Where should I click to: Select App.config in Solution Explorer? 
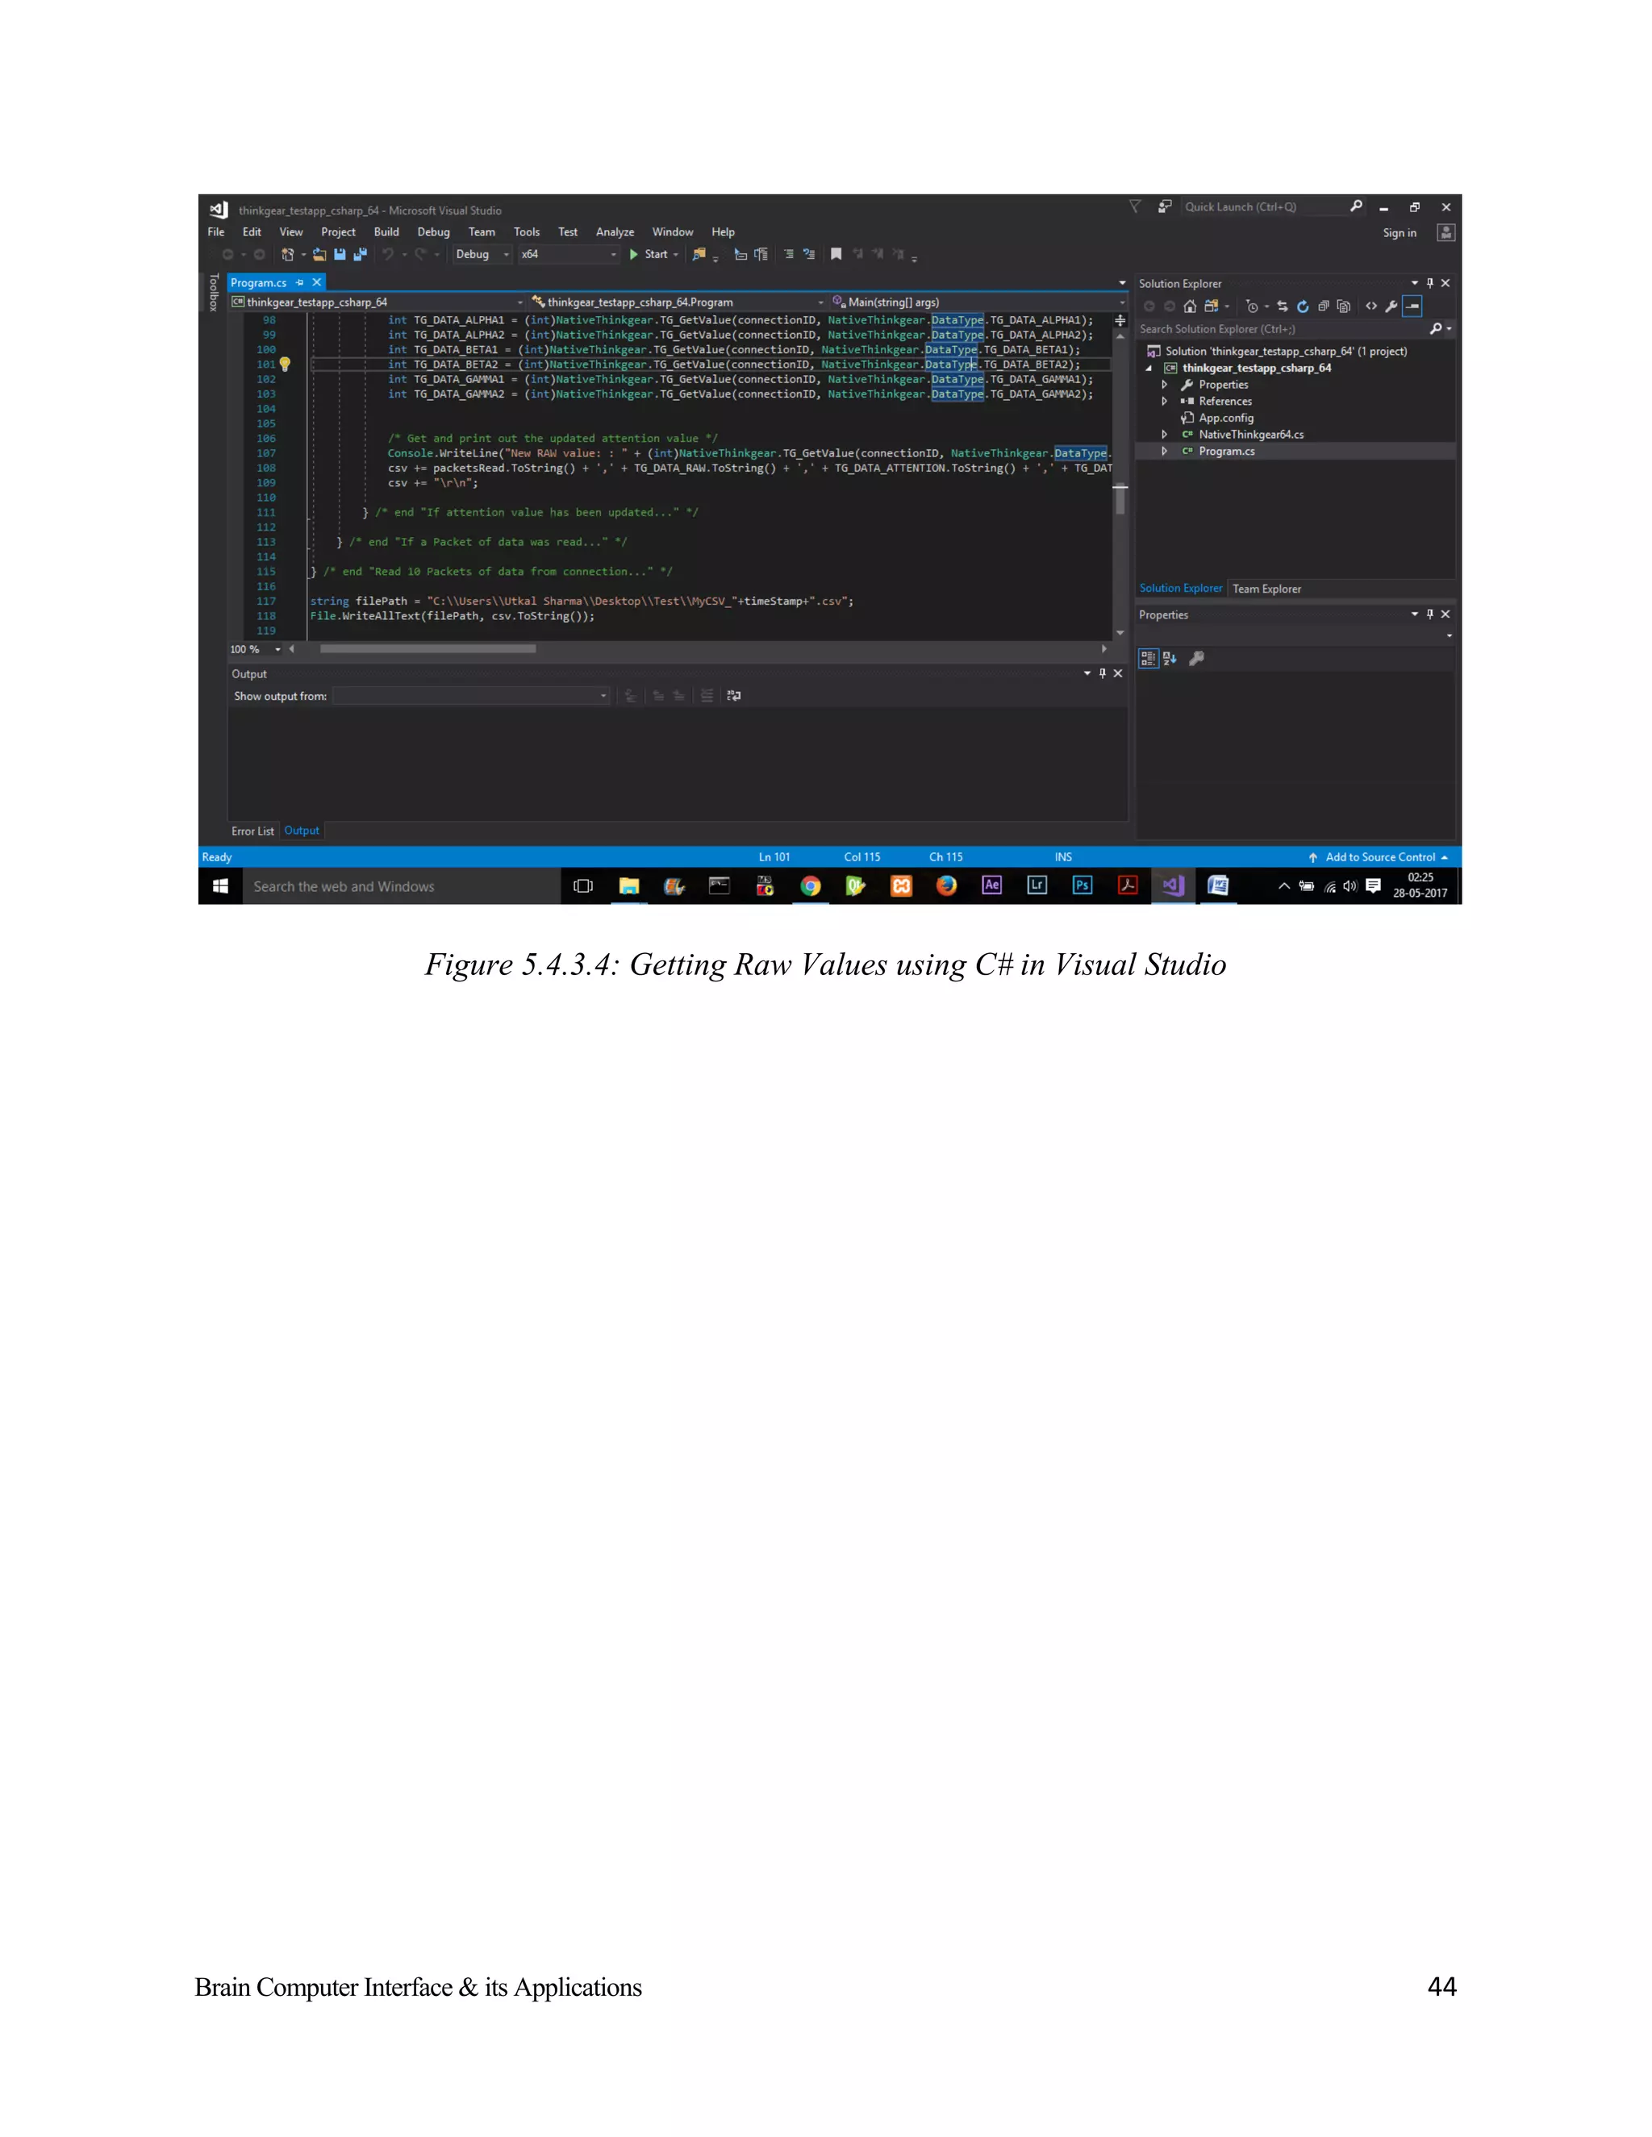[1225, 418]
